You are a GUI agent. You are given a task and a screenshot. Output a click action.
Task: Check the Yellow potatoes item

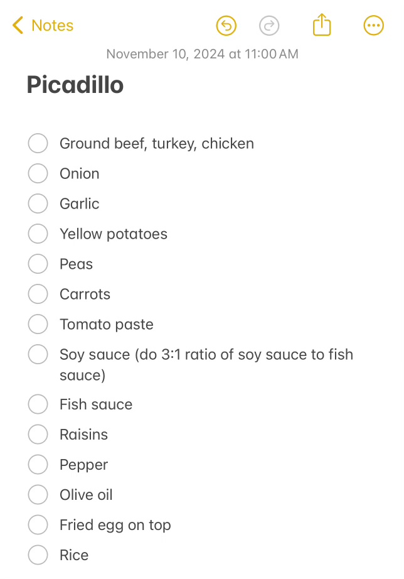pos(38,234)
